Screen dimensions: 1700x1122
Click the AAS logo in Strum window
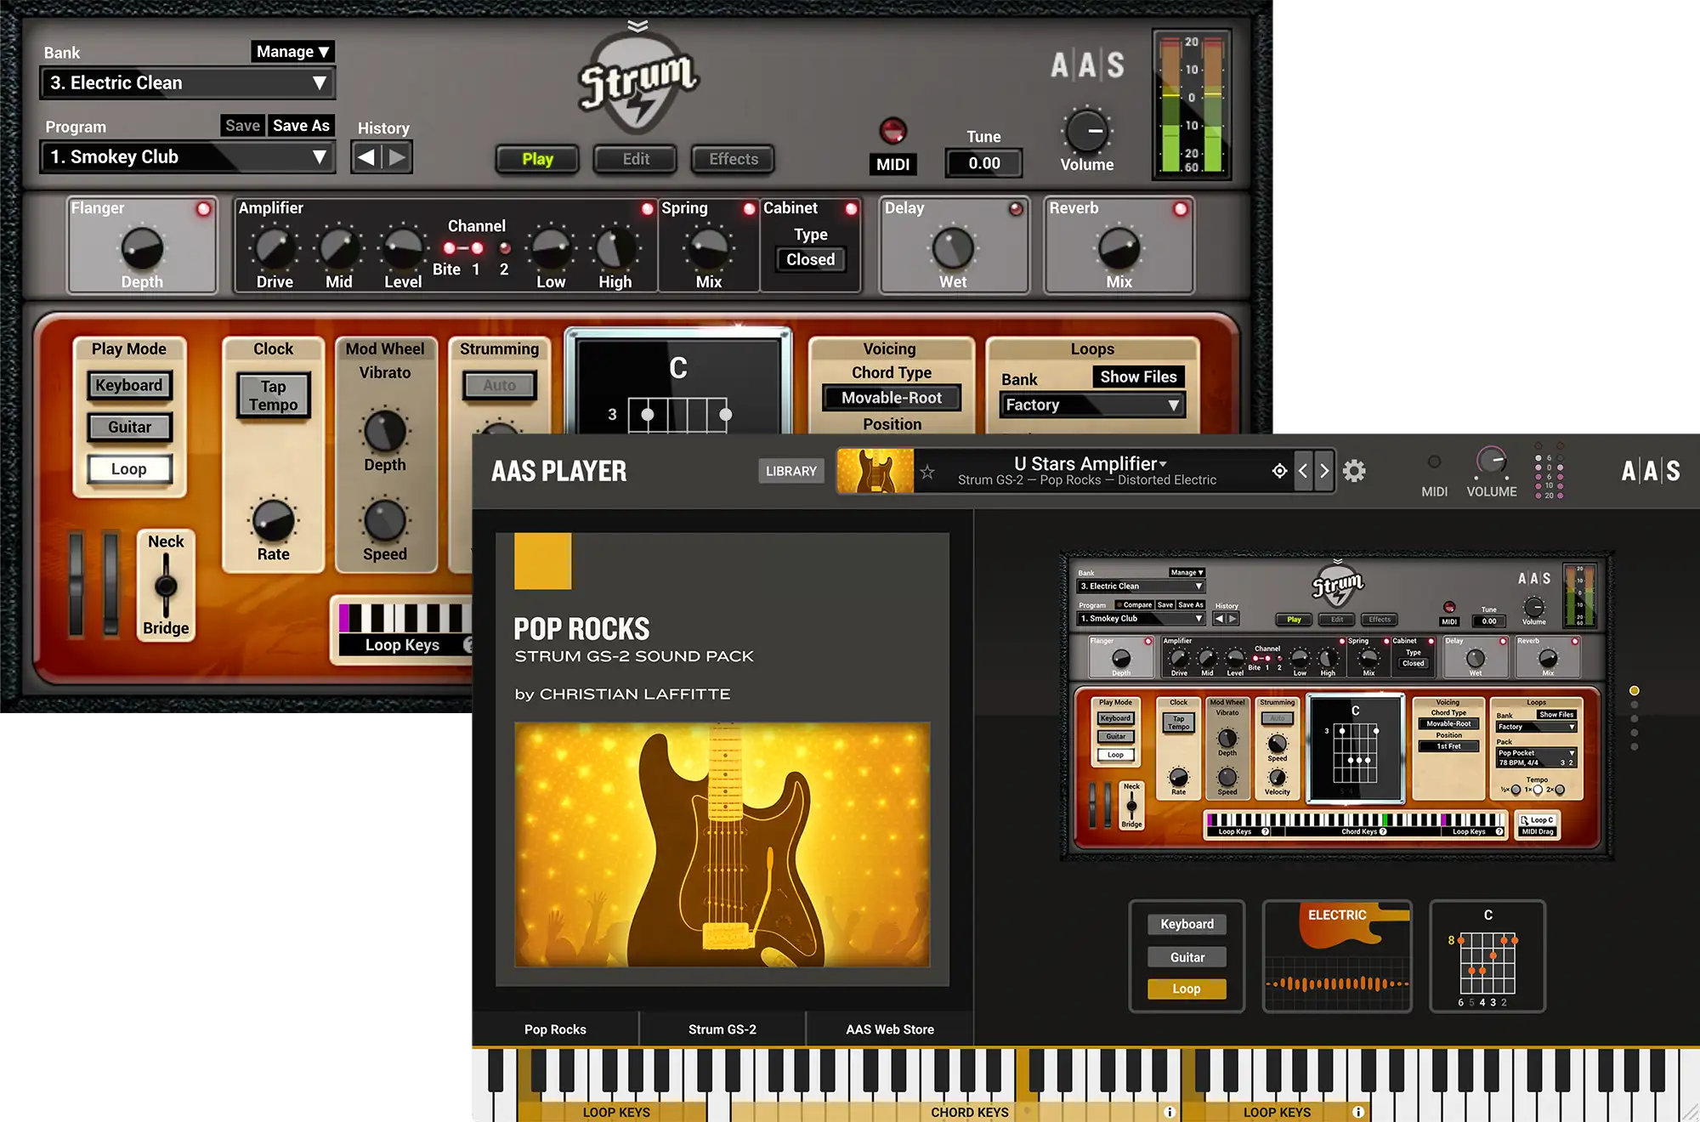tap(1087, 65)
